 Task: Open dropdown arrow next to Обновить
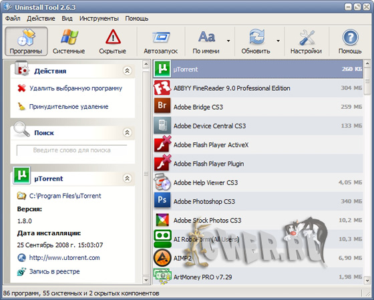(278, 41)
